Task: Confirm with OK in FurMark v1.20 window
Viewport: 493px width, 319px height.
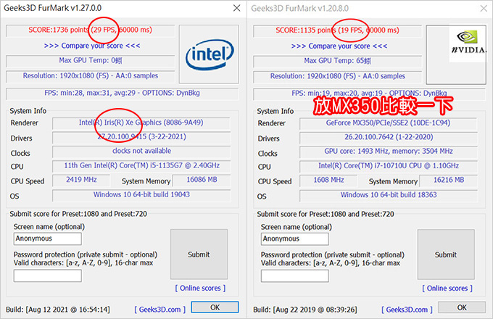Action: [x=462, y=307]
